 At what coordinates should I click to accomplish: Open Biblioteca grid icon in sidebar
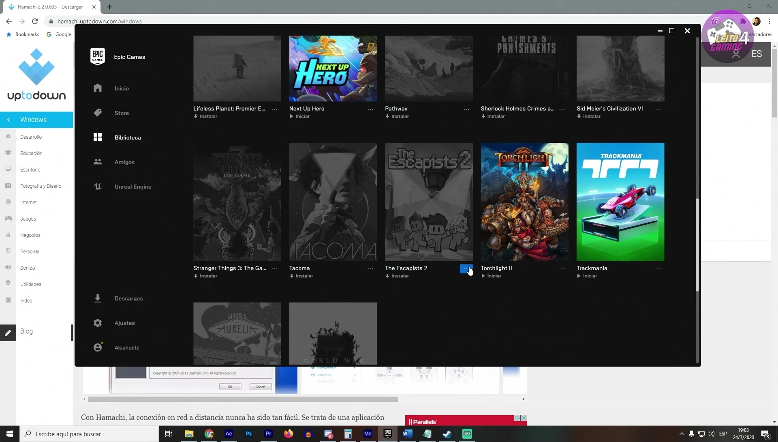coord(98,137)
